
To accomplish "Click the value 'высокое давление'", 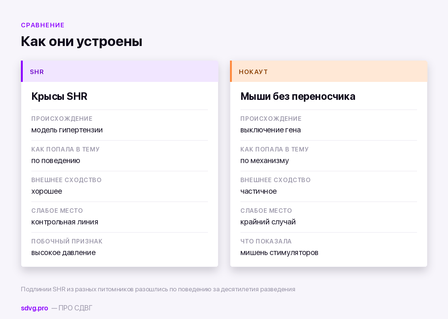I will (63, 253).
